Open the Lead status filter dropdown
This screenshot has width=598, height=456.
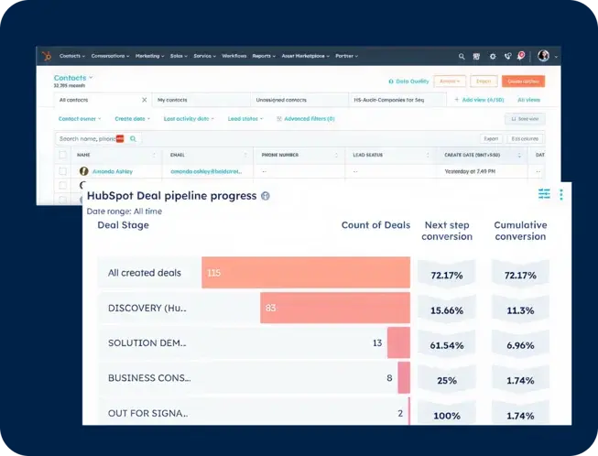245,119
